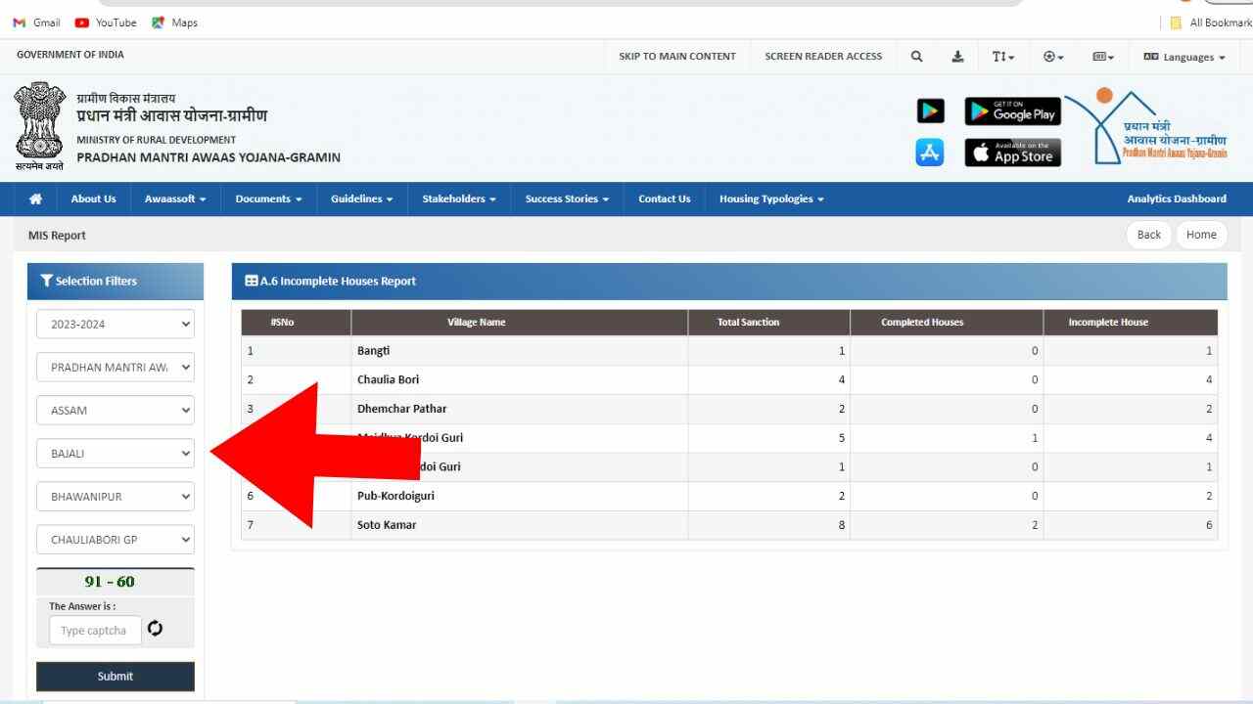
Task: Click the search magnifier icon
Action: coord(917,57)
